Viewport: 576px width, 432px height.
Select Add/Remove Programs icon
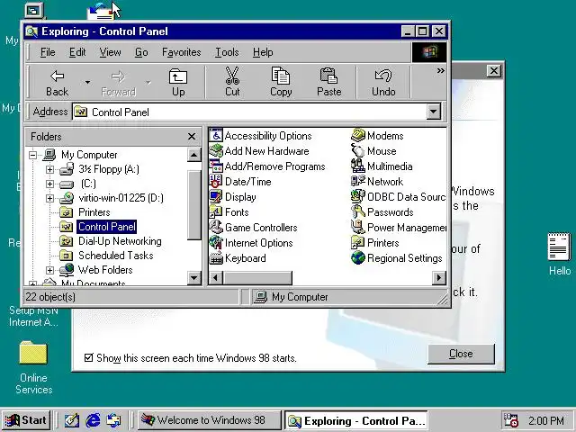pyautogui.click(x=267, y=166)
